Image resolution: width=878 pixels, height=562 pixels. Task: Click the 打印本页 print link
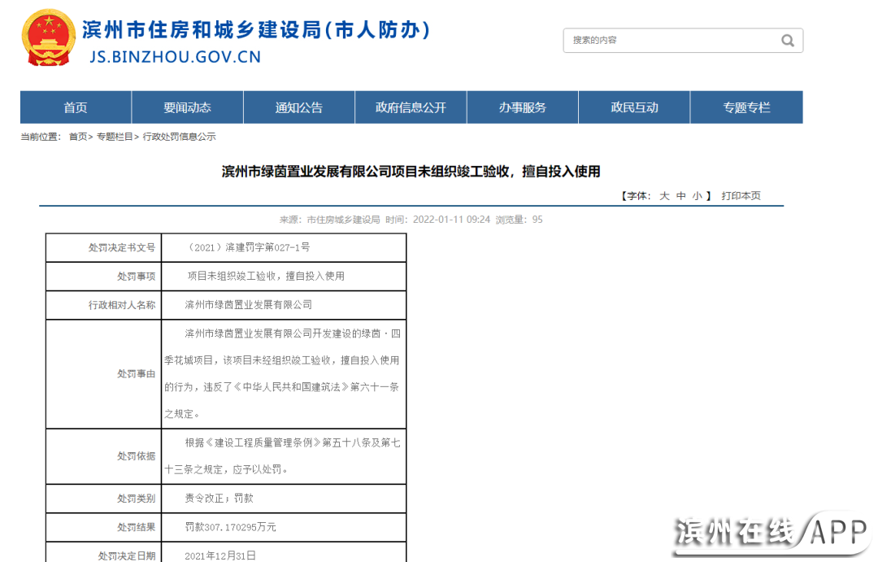coord(741,196)
